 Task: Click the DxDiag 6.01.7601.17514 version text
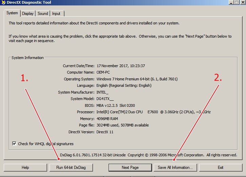(x=93, y=155)
